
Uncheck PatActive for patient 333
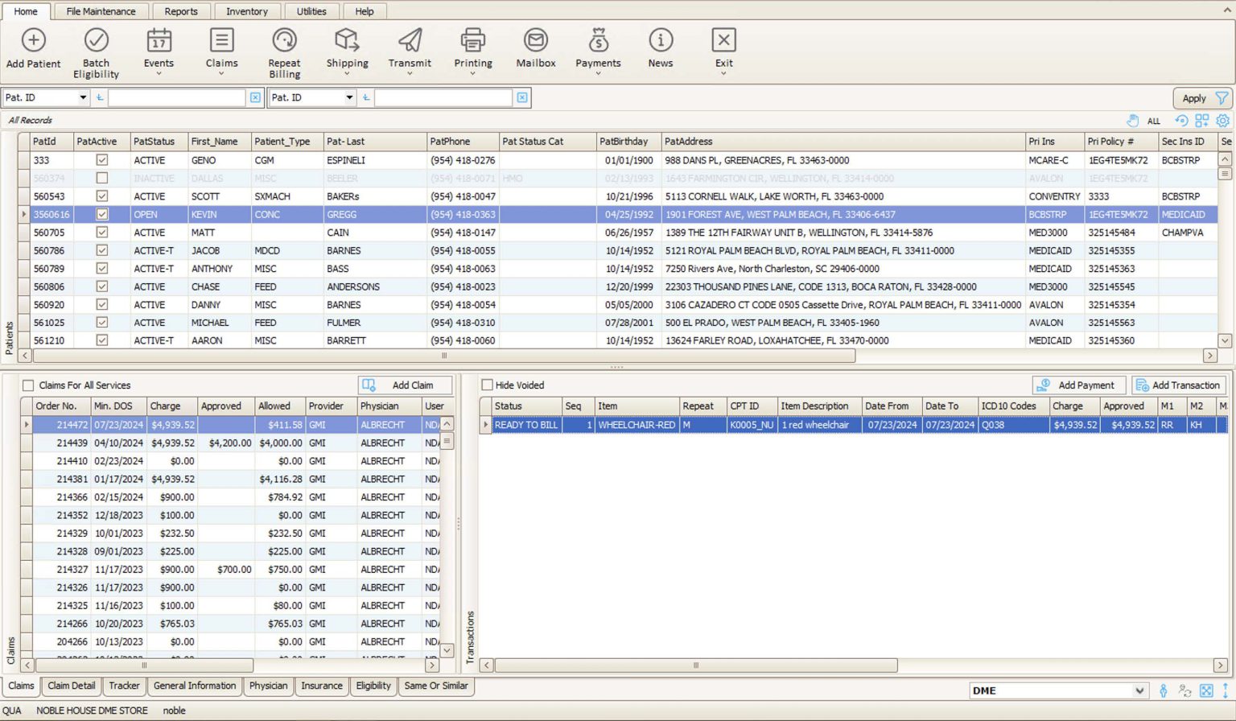tap(101, 160)
